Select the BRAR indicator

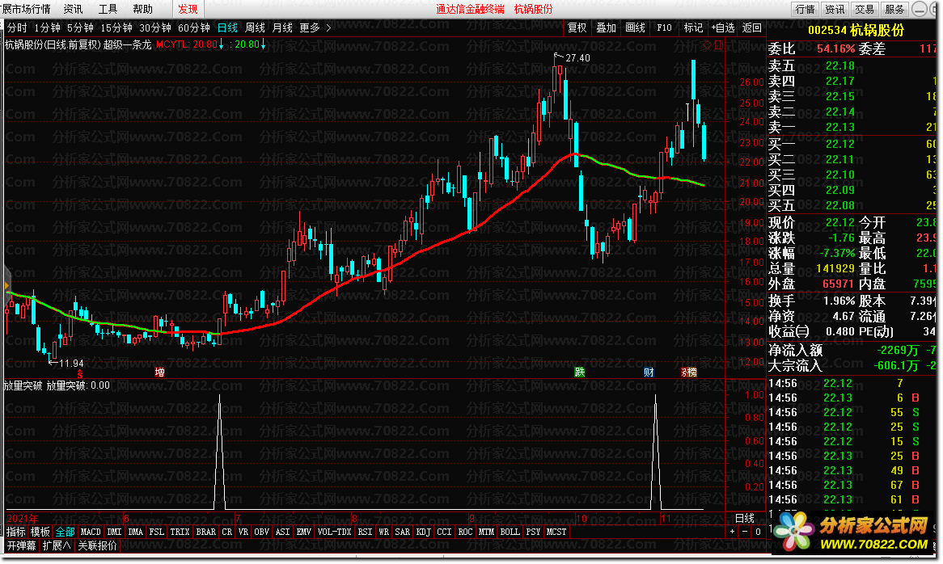pyautogui.click(x=205, y=532)
